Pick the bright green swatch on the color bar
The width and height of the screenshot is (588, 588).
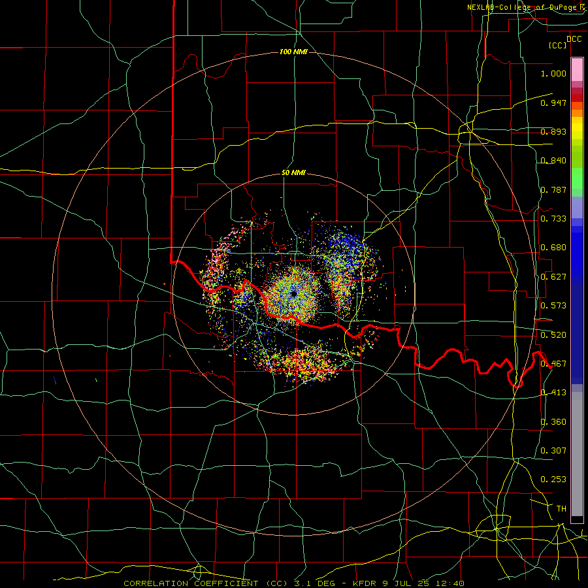pyautogui.click(x=577, y=178)
